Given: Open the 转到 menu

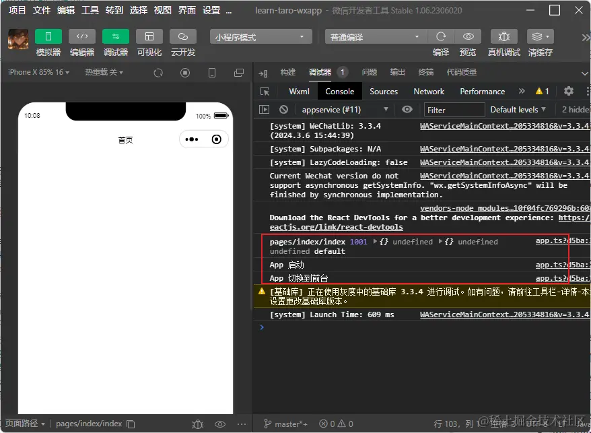Looking at the screenshot, I should coord(114,10).
